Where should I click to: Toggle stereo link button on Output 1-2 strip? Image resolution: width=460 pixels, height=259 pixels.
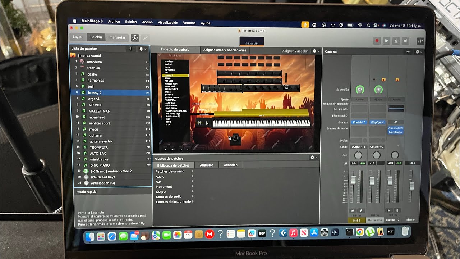click(396, 122)
